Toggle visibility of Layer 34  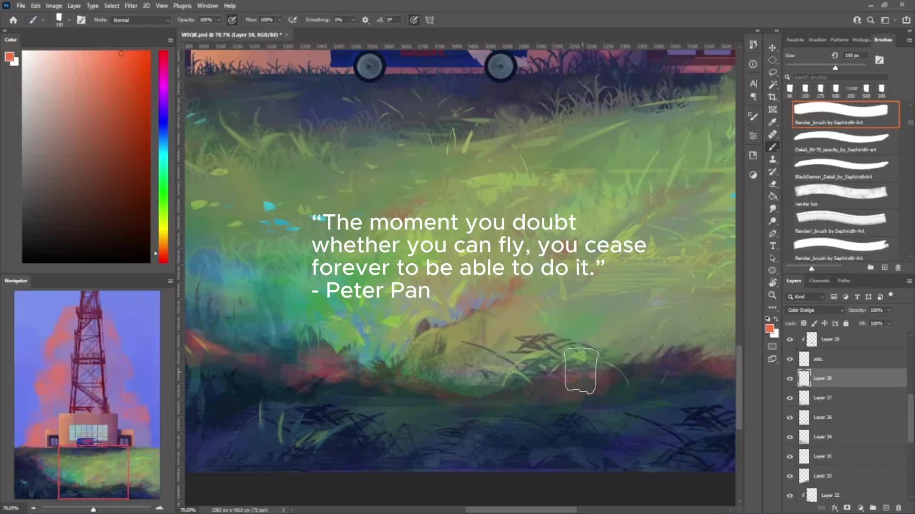click(790, 437)
